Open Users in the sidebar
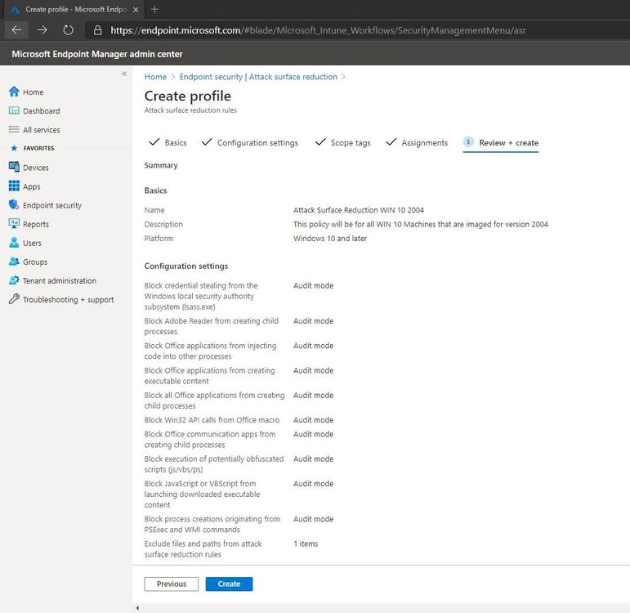 (32, 244)
